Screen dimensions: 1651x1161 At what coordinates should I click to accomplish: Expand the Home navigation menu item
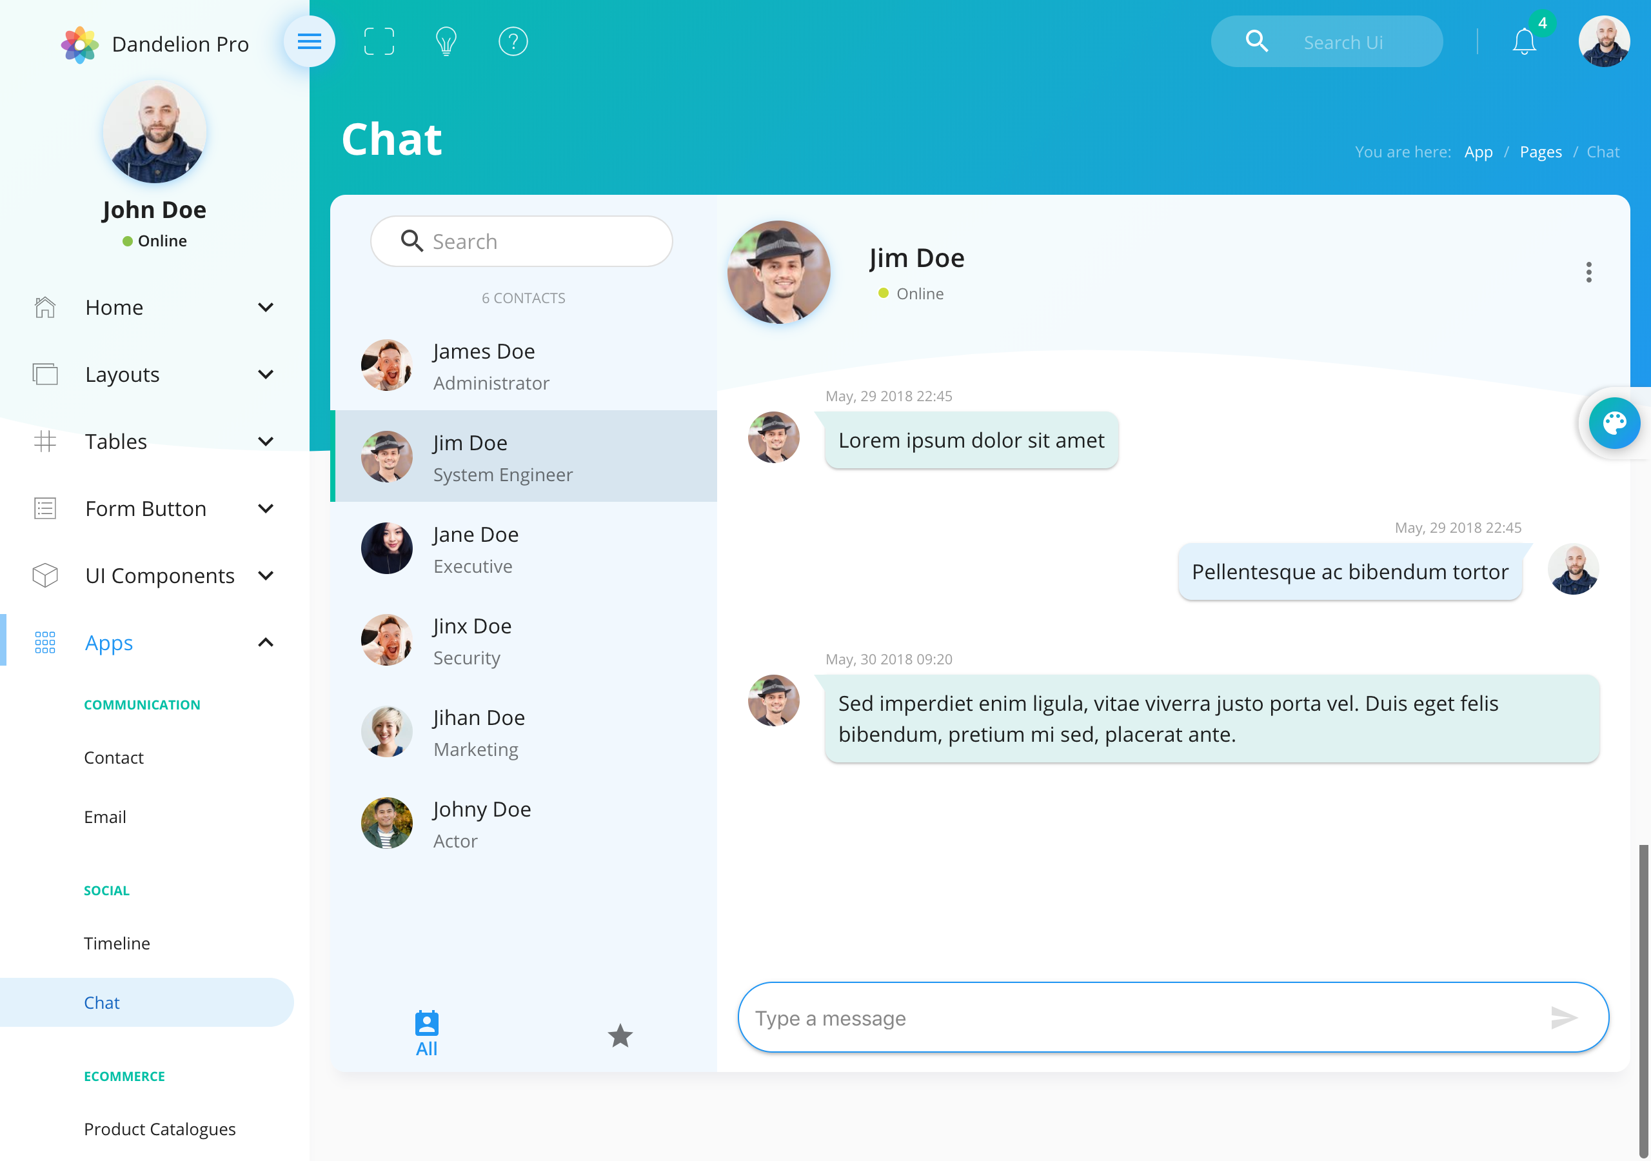[x=152, y=305]
